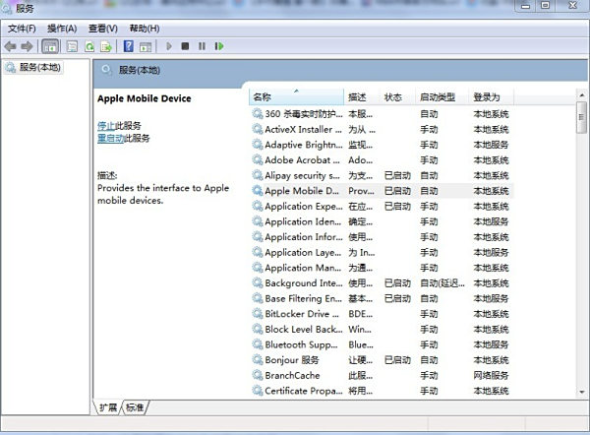Click the gear icon of Certificate Propagation row
This screenshot has height=435, width=590.
(258, 391)
